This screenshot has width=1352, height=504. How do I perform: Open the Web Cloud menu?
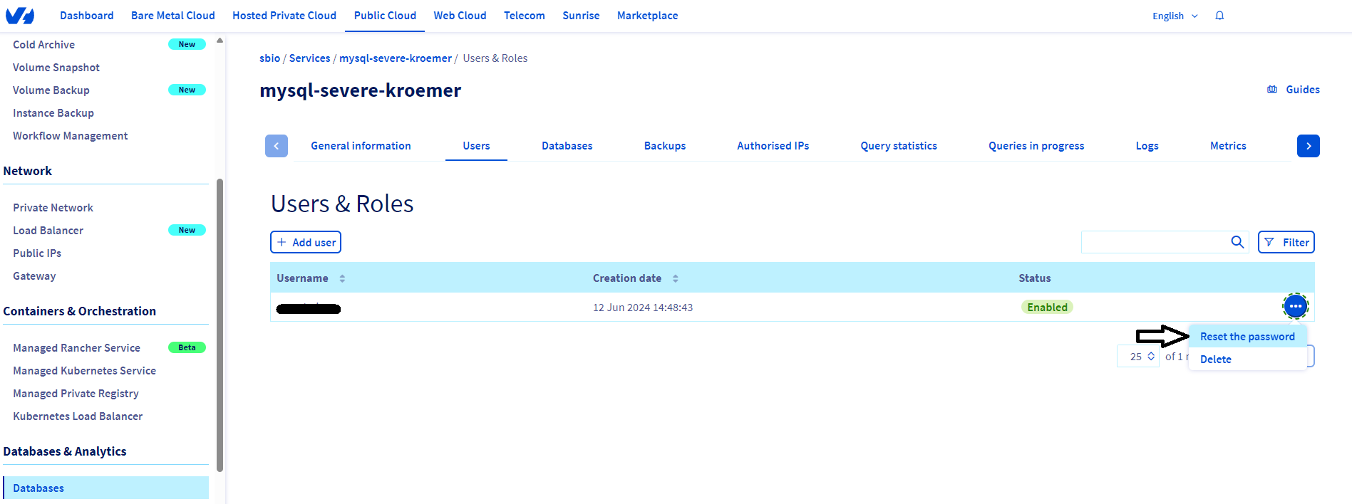[460, 16]
